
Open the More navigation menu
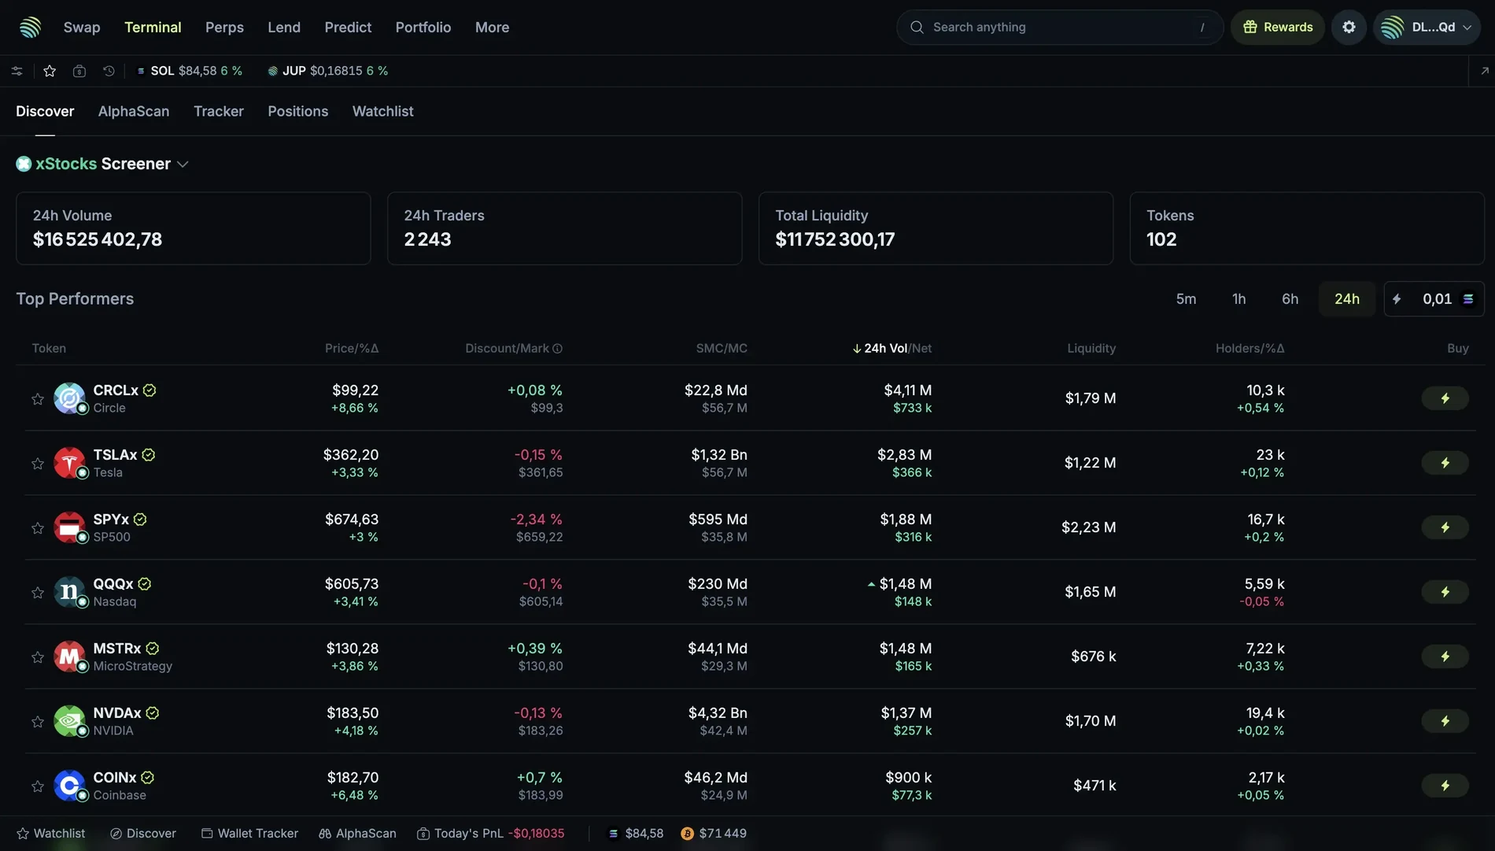pos(492,27)
